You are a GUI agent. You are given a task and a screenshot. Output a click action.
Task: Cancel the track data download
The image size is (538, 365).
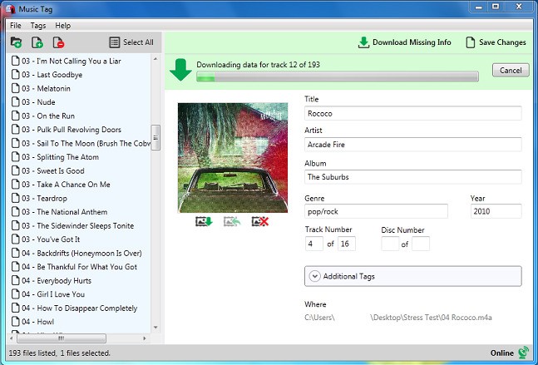click(511, 71)
